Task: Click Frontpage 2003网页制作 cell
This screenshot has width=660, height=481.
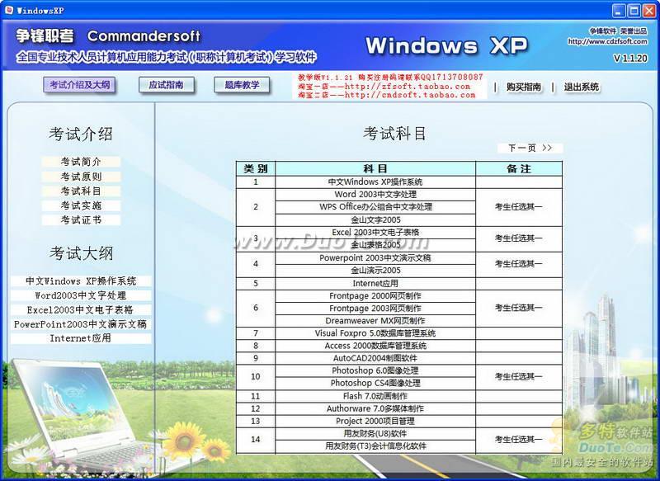Action: pos(375,309)
